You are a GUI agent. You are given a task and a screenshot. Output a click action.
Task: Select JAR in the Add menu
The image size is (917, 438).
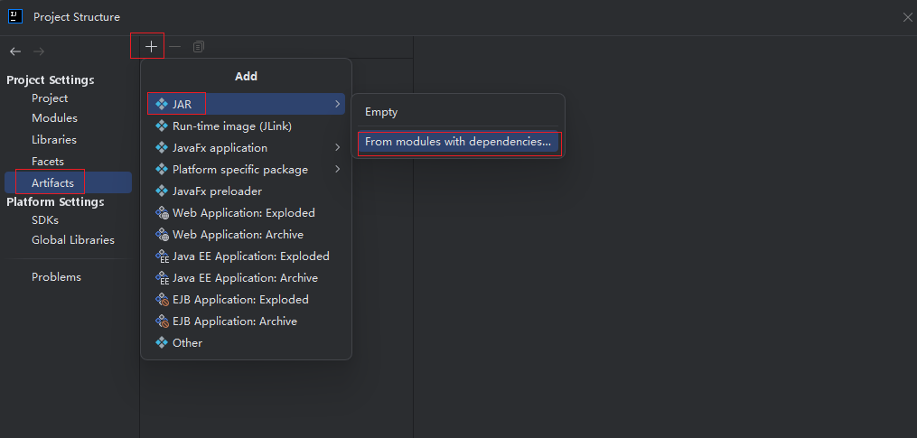247,105
